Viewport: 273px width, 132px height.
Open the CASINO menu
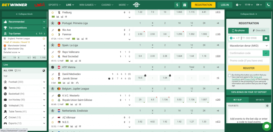(x=108, y=5)
